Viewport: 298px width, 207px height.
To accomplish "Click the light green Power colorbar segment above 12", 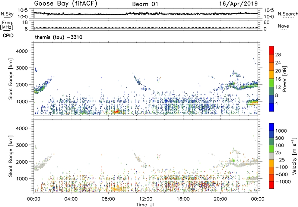I will point(272,83).
